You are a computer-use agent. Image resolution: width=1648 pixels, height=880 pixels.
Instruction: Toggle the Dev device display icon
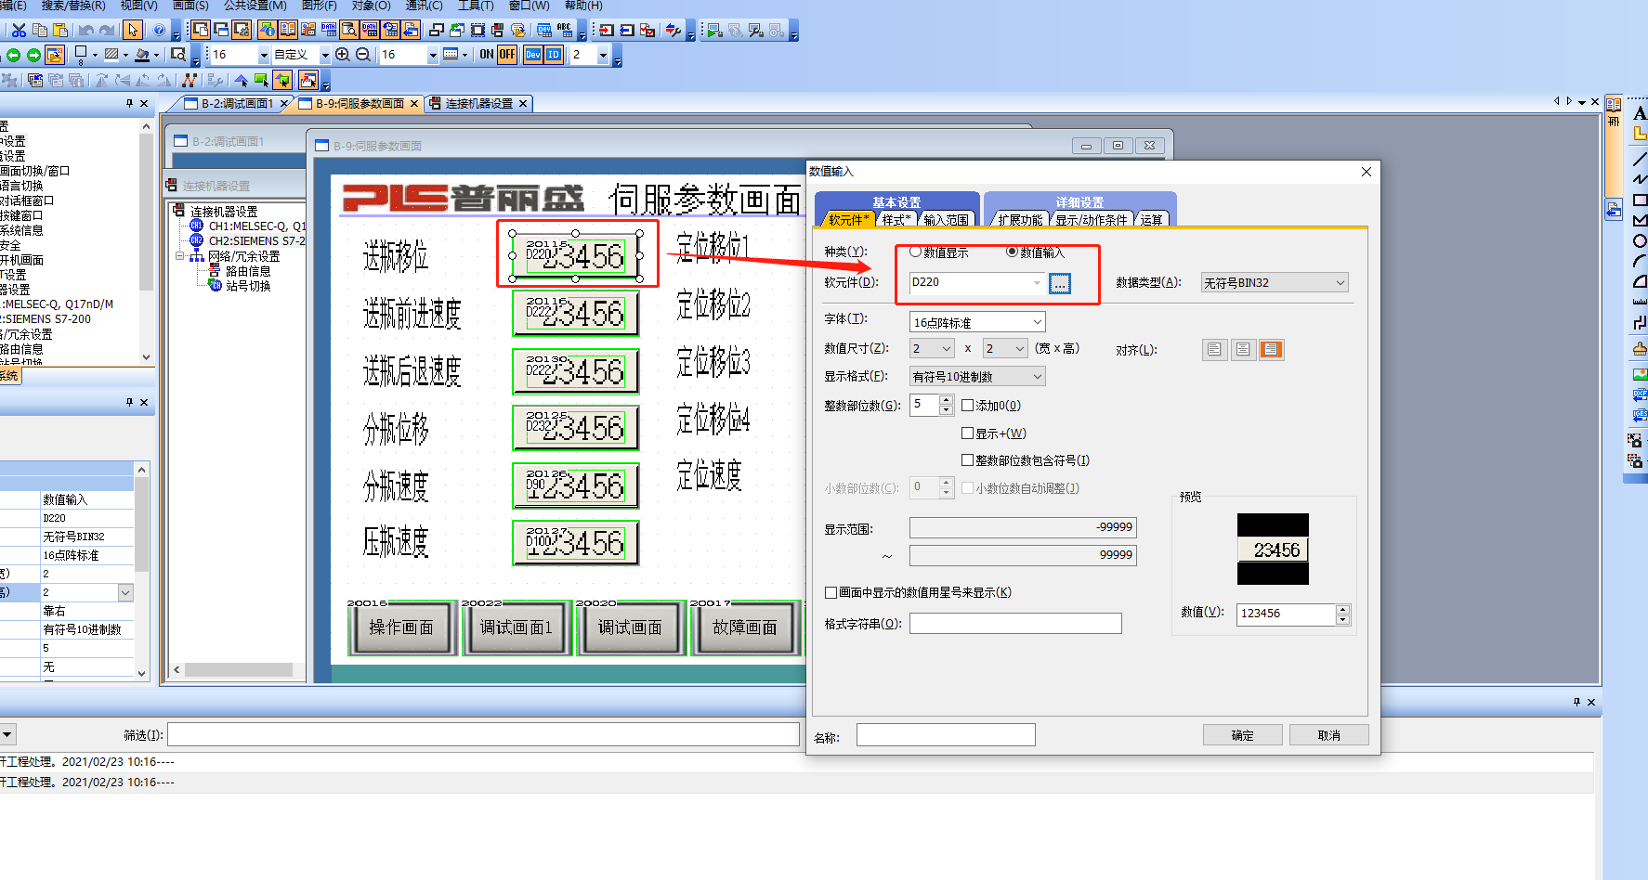[532, 55]
